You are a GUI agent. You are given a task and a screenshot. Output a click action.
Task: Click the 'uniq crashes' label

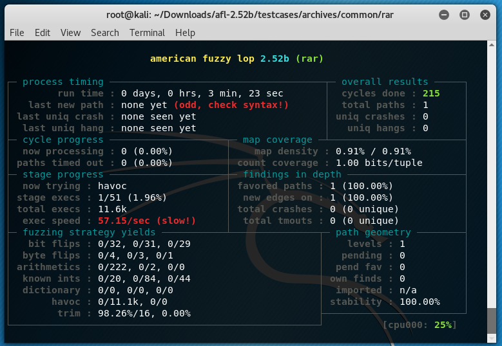pos(371,116)
